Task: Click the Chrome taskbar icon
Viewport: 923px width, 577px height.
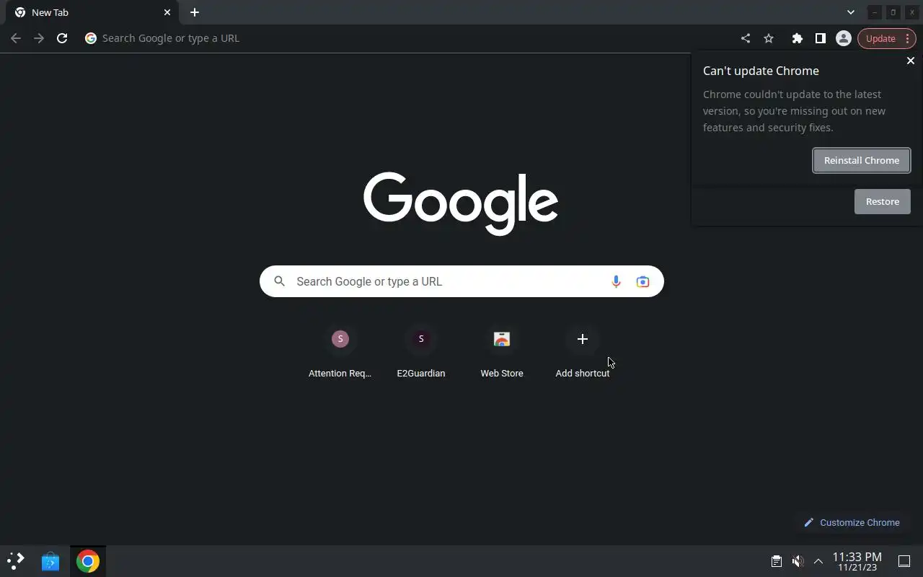Action: point(88,561)
